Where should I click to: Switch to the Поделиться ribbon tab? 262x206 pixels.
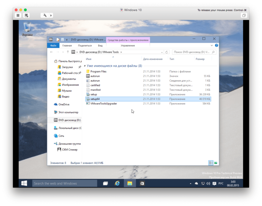pyautogui.click(x=85, y=46)
